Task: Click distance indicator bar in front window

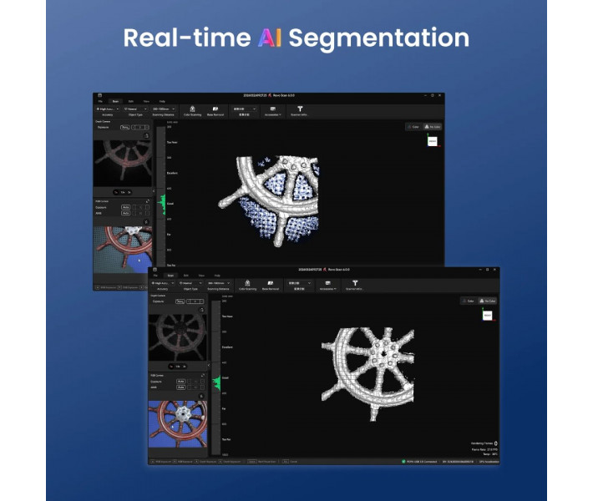Action: pos(215,377)
